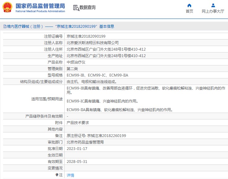Go to 首页 text link
228x179 pixels.
(189, 11)
